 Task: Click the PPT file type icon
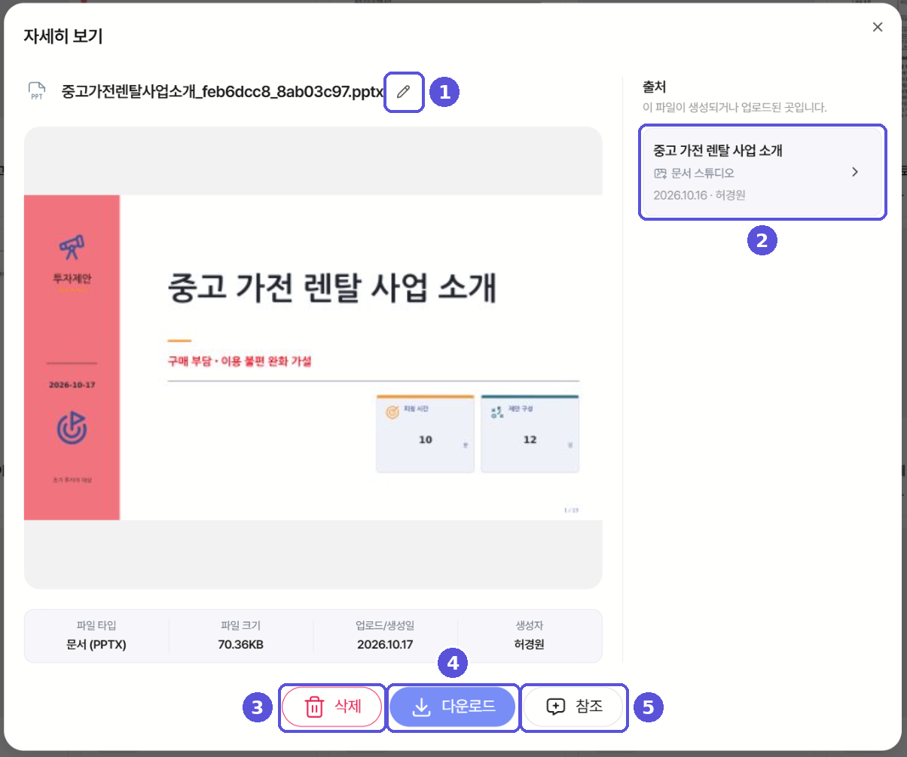point(37,92)
